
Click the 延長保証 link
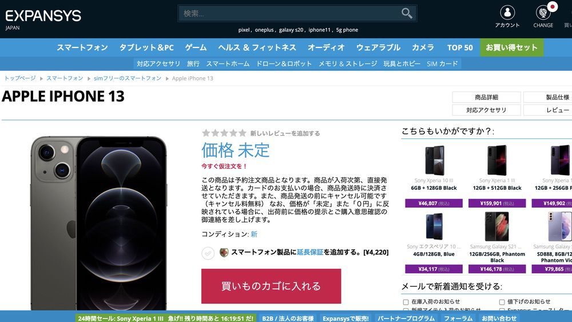[x=310, y=252]
